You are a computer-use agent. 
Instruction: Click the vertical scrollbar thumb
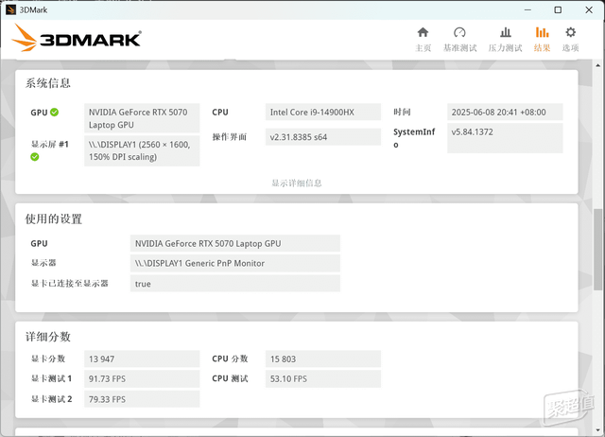[x=597, y=250]
